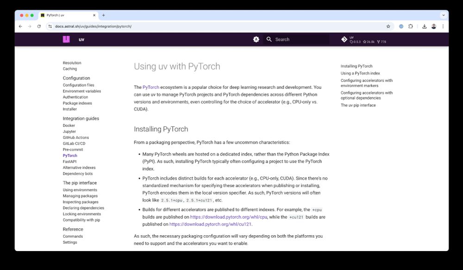Screen dimensions: 463x270
Task: Open Declaring dependencies in sidebar
Action: click(x=83, y=208)
